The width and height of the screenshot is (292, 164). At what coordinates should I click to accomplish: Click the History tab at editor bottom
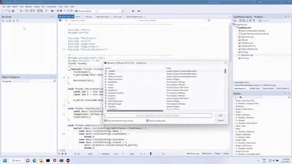tap(226, 154)
